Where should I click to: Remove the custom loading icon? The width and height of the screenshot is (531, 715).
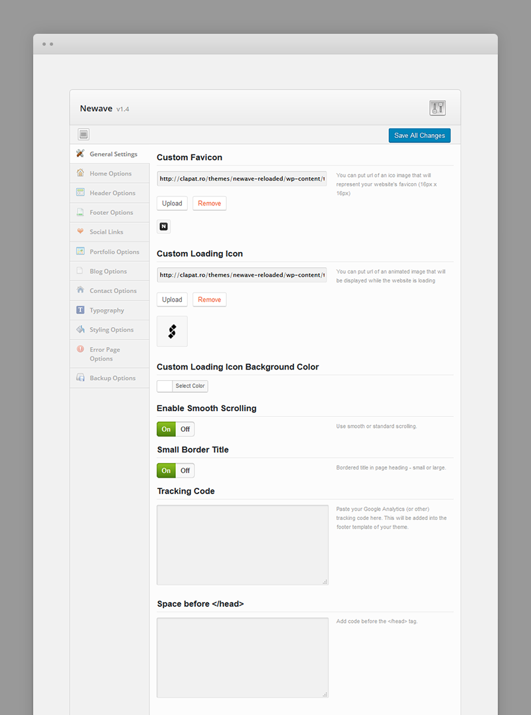[x=209, y=300]
